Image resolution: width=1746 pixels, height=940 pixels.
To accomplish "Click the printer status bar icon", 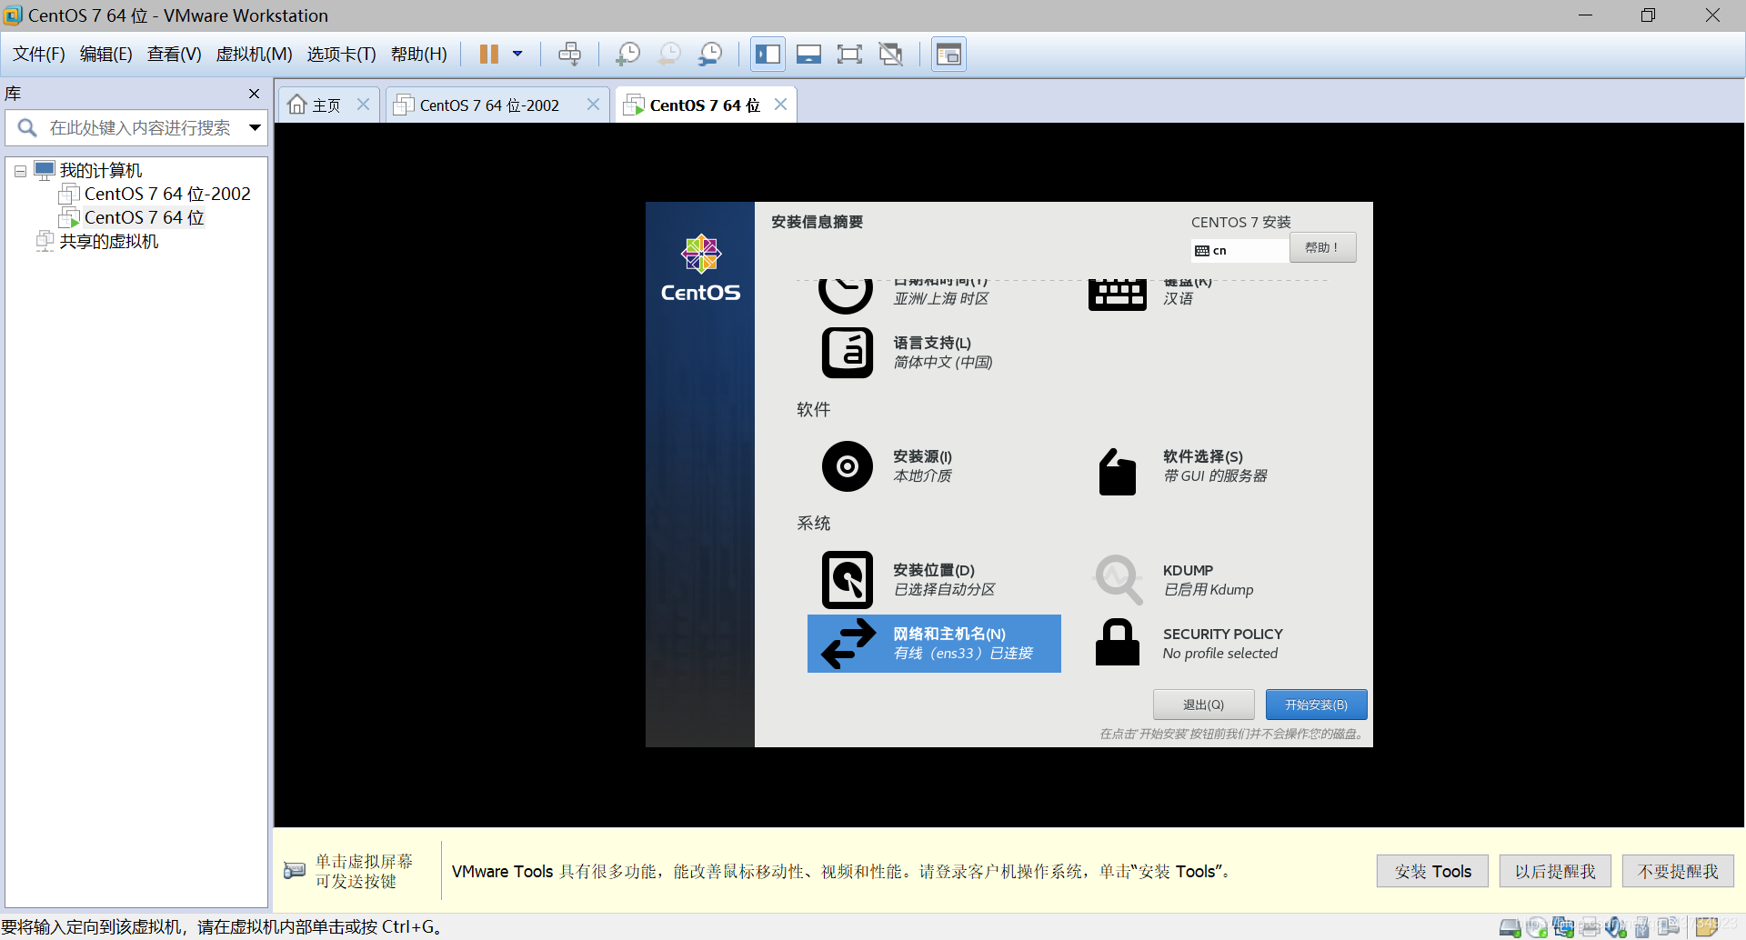I will (1590, 927).
